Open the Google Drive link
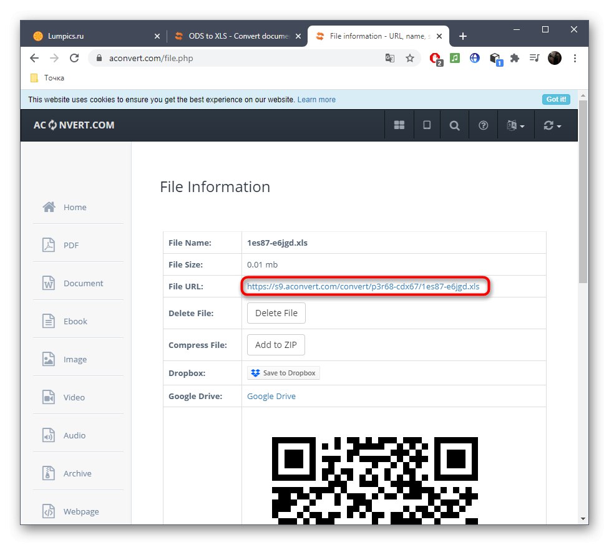Screen dimensions: 609x545 pos(271,397)
